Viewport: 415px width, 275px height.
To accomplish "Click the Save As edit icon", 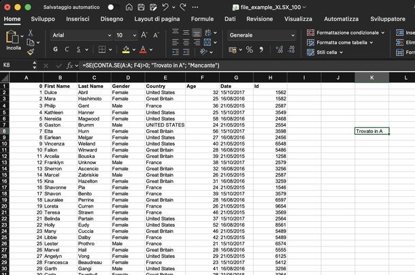I will pos(153,7).
